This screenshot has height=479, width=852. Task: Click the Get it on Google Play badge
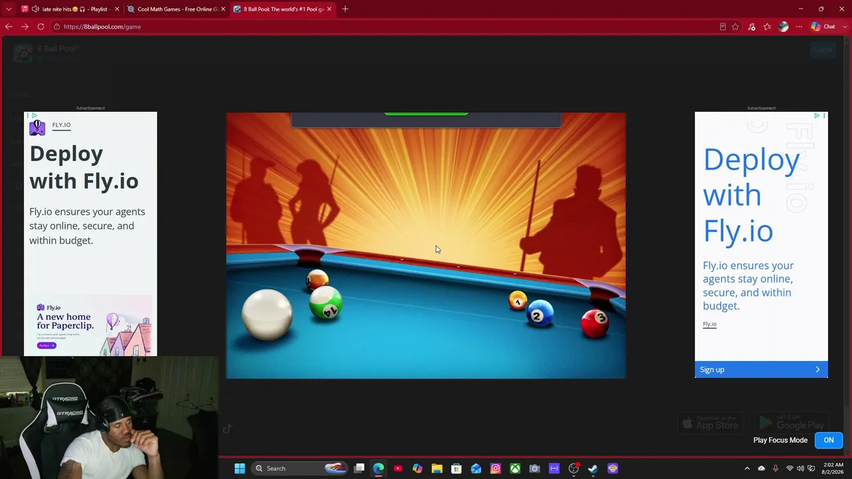[x=791, y=422]
